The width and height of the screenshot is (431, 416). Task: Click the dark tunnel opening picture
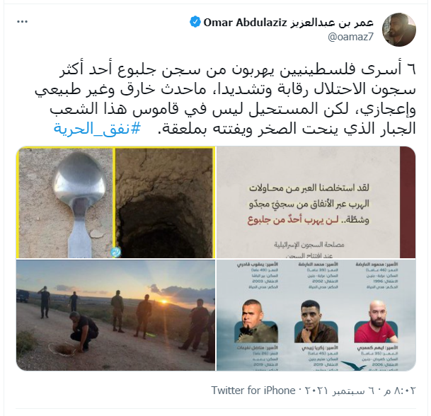pos(164,203)
